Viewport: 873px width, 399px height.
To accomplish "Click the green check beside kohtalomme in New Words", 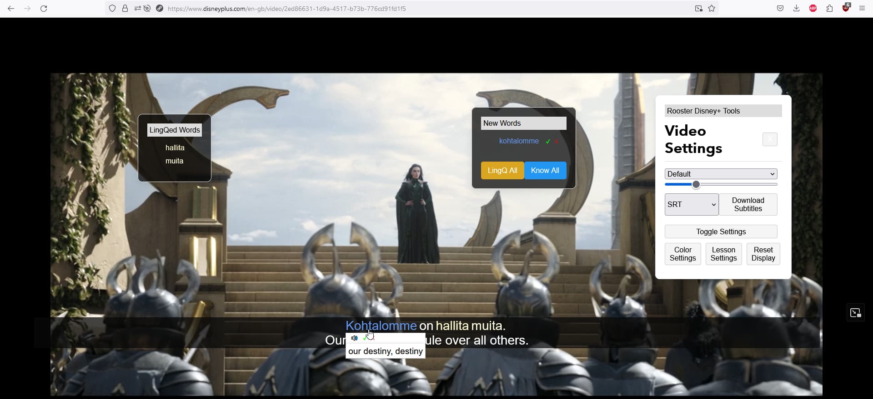I will (x=548, y=142).
